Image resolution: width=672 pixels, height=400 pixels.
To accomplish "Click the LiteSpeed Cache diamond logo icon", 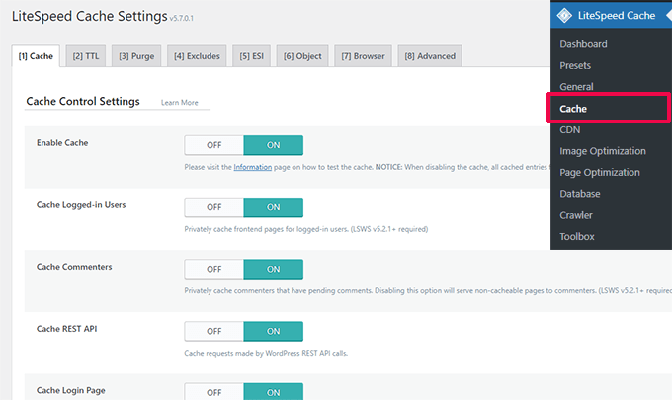I will 564,16.
